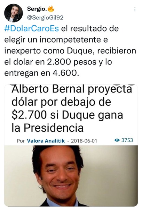The width and height of the screenshot is (142, 208).
Task: Click "el resultado de" after the hashtag
Action: (x=90, y=28)
